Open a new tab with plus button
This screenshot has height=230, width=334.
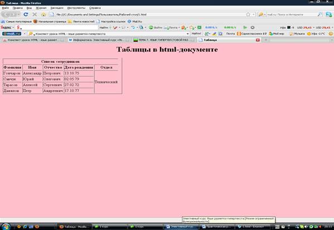tap(266, 40)
